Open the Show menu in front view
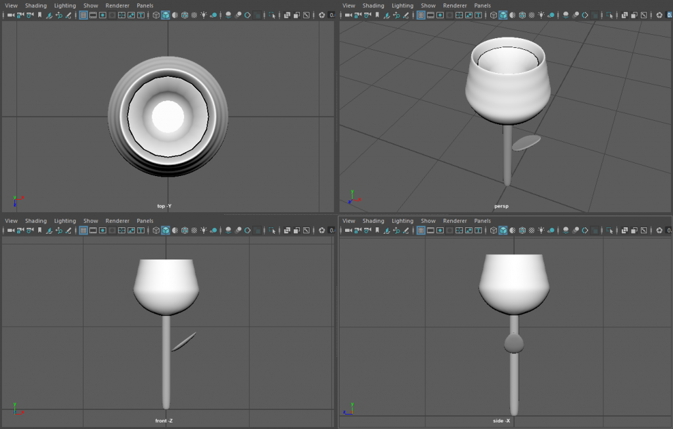The height and width of the screenshot is (429, 673). pos(91,221)
